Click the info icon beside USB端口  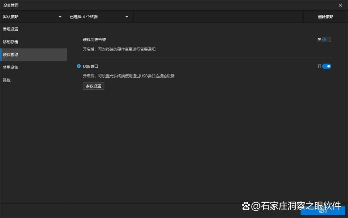pos(79,66)
